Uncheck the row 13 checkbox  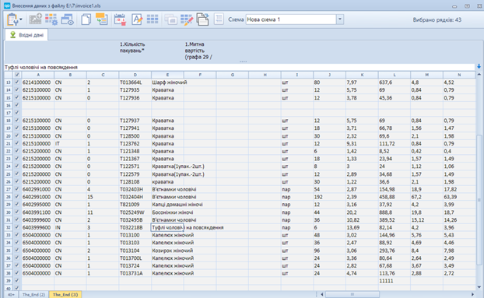coord(17,82)
